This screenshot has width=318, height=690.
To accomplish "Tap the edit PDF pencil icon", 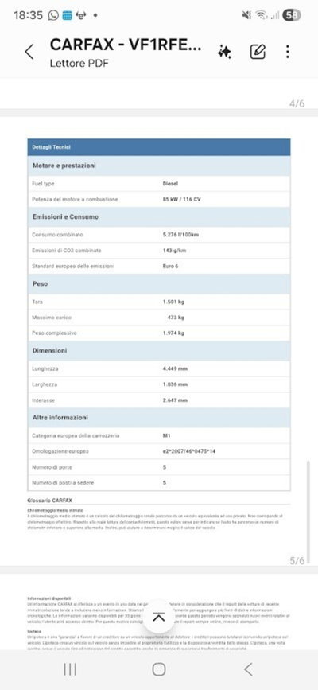I will pyautogui.click(x=258, y=52).
